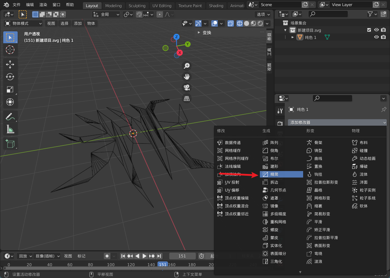Switch to wireframe viewport shading
Viewport: 390px width, 278px height.
tap(240, 23)
